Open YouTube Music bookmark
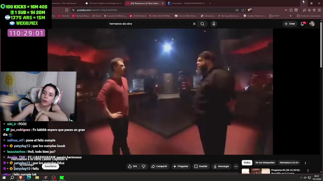Screen dimensions: 323x181 81,16
